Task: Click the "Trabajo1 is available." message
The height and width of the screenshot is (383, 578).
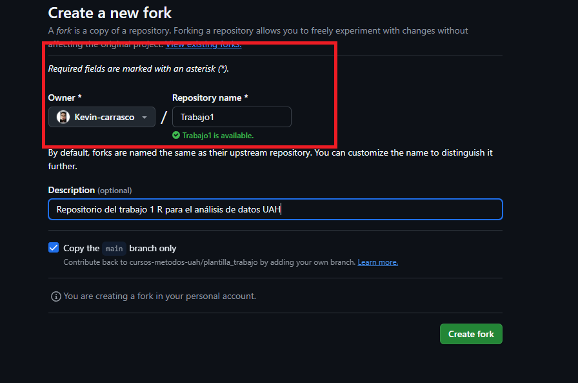Action: pos(218,136)
